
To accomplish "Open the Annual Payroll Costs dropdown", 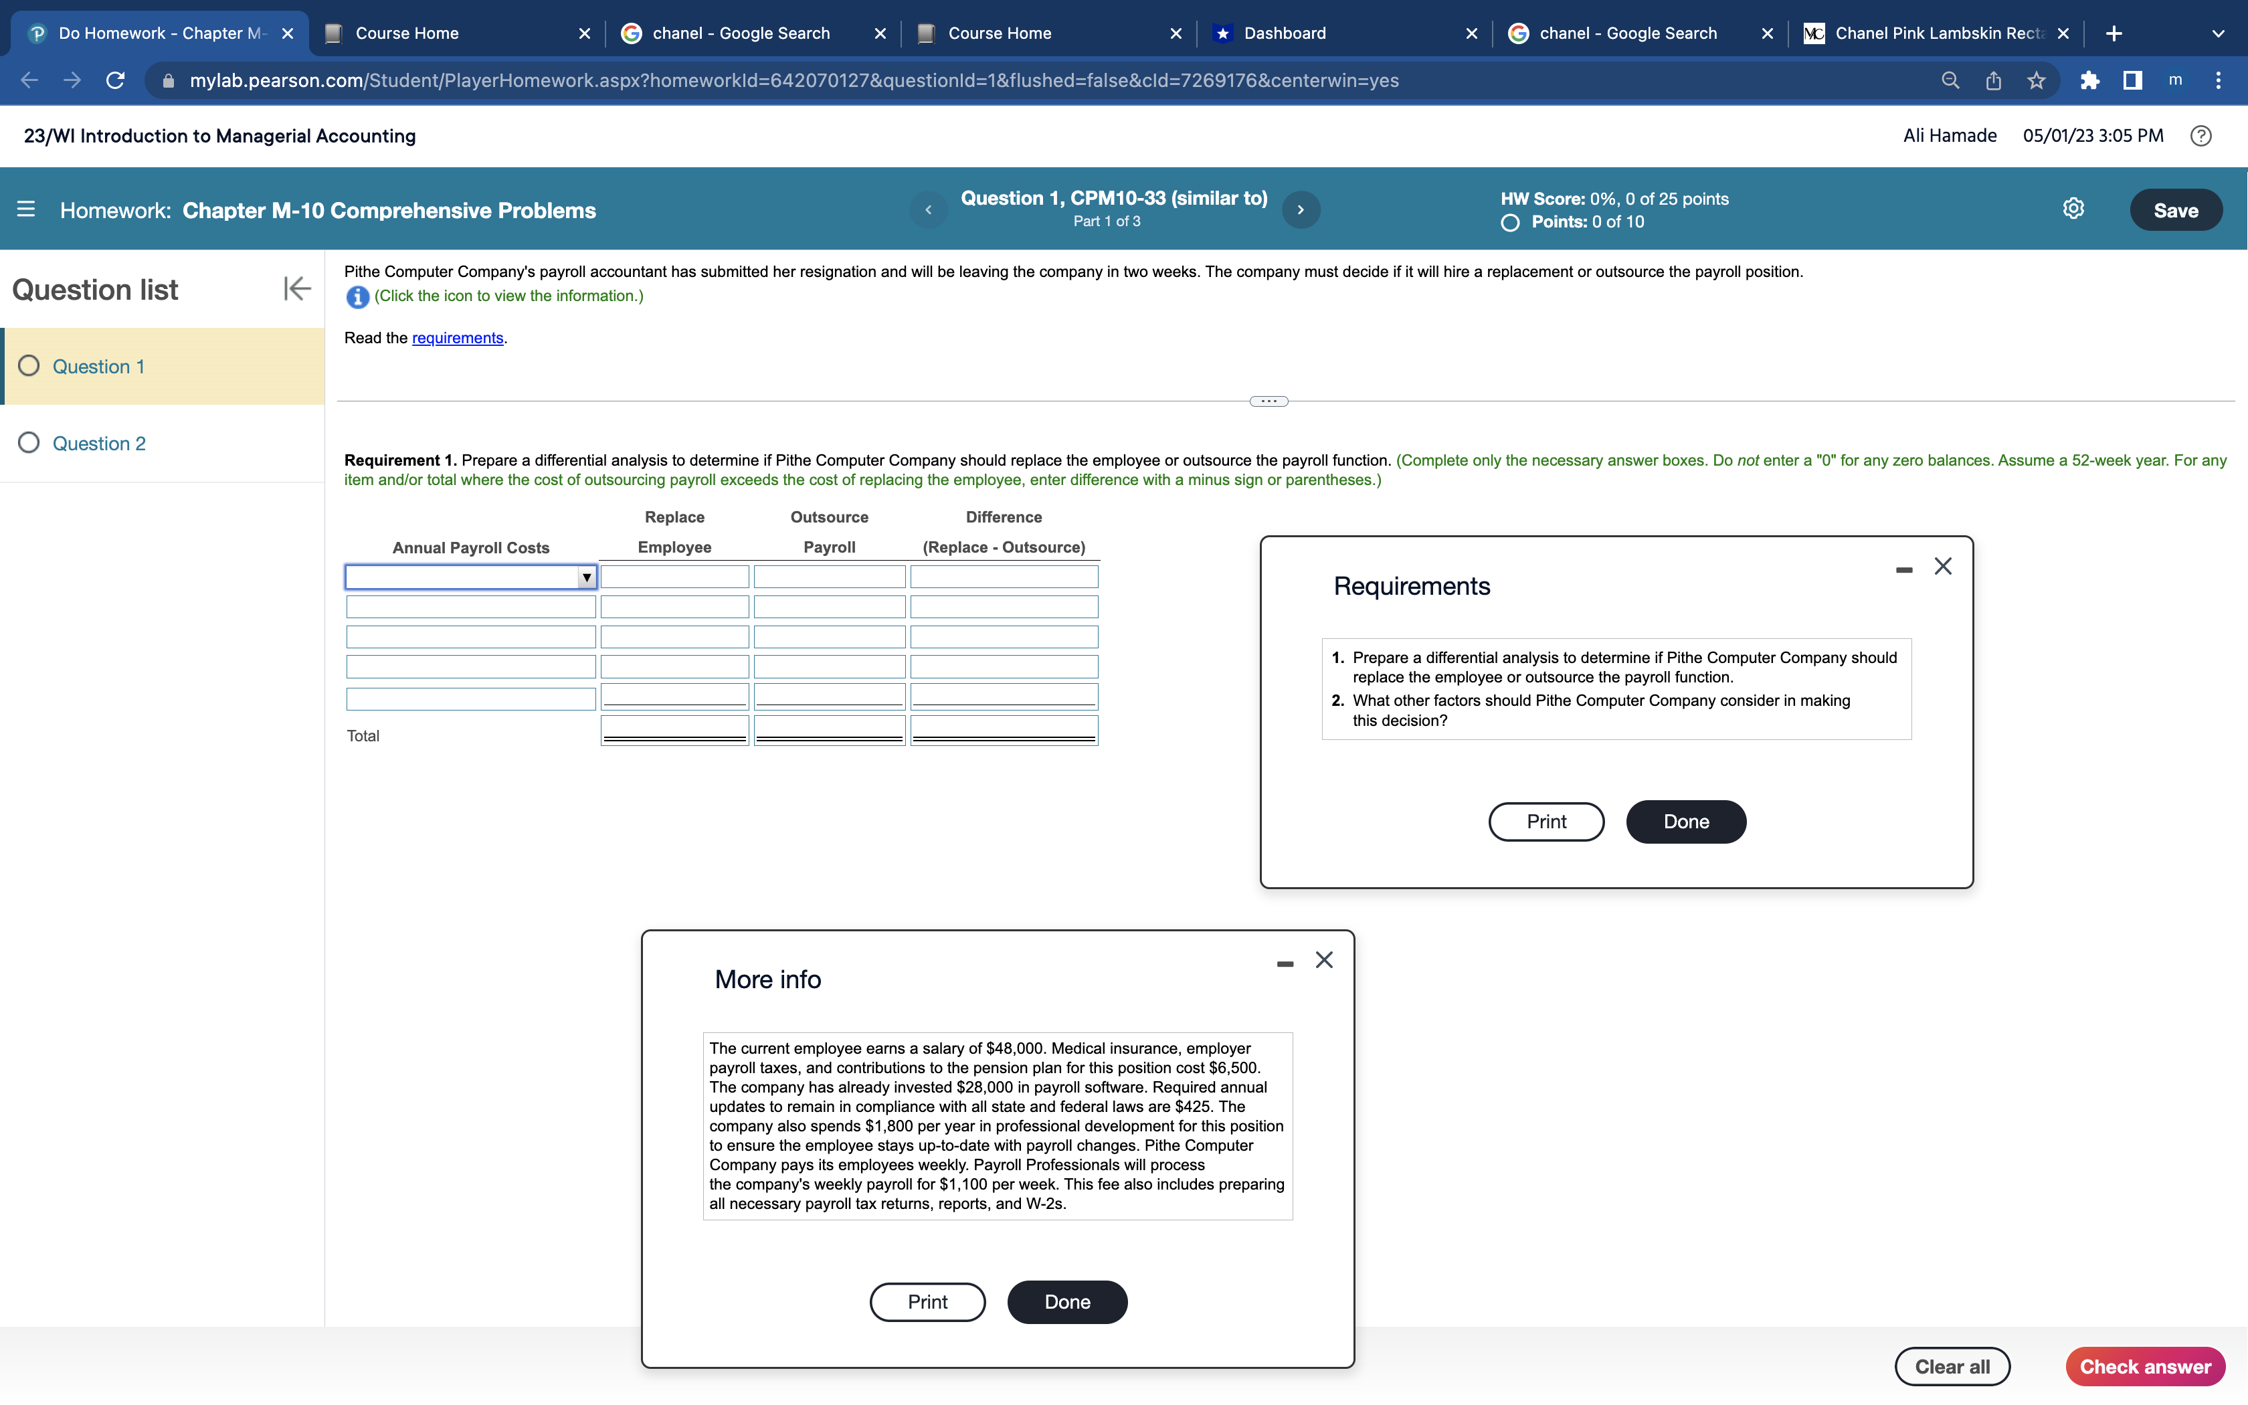I will (x=586, y=578).
